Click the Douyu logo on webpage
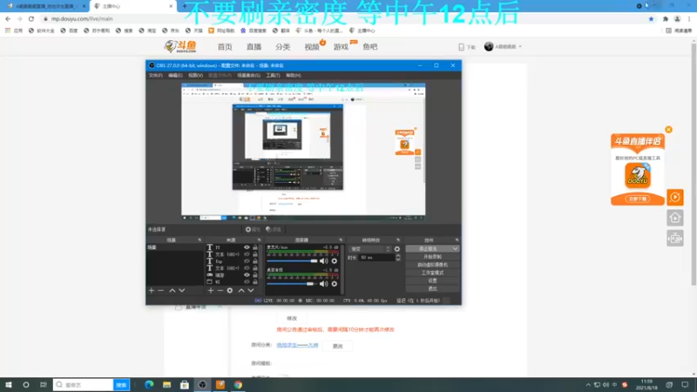The height and width of the screenshot is (392, 697). click(x=180, y=46)
